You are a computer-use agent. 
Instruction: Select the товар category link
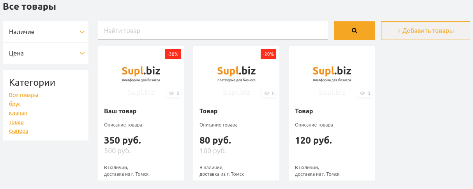16,122
